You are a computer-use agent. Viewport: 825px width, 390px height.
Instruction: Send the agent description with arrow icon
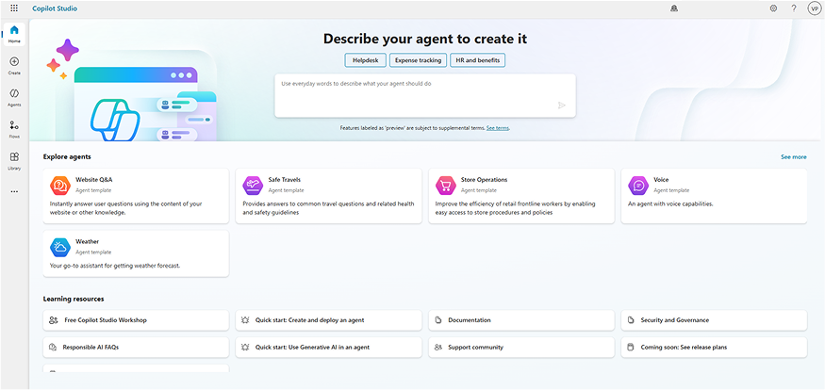point(561,106)
